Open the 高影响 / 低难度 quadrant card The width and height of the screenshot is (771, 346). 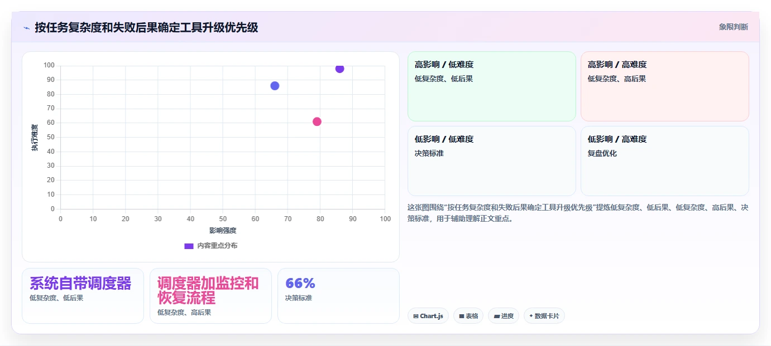click(x=491, y=86)
